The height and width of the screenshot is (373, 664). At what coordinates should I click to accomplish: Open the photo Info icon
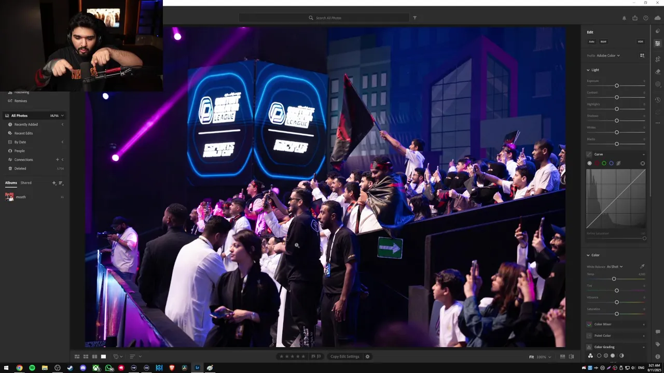[x=658, y=356]
